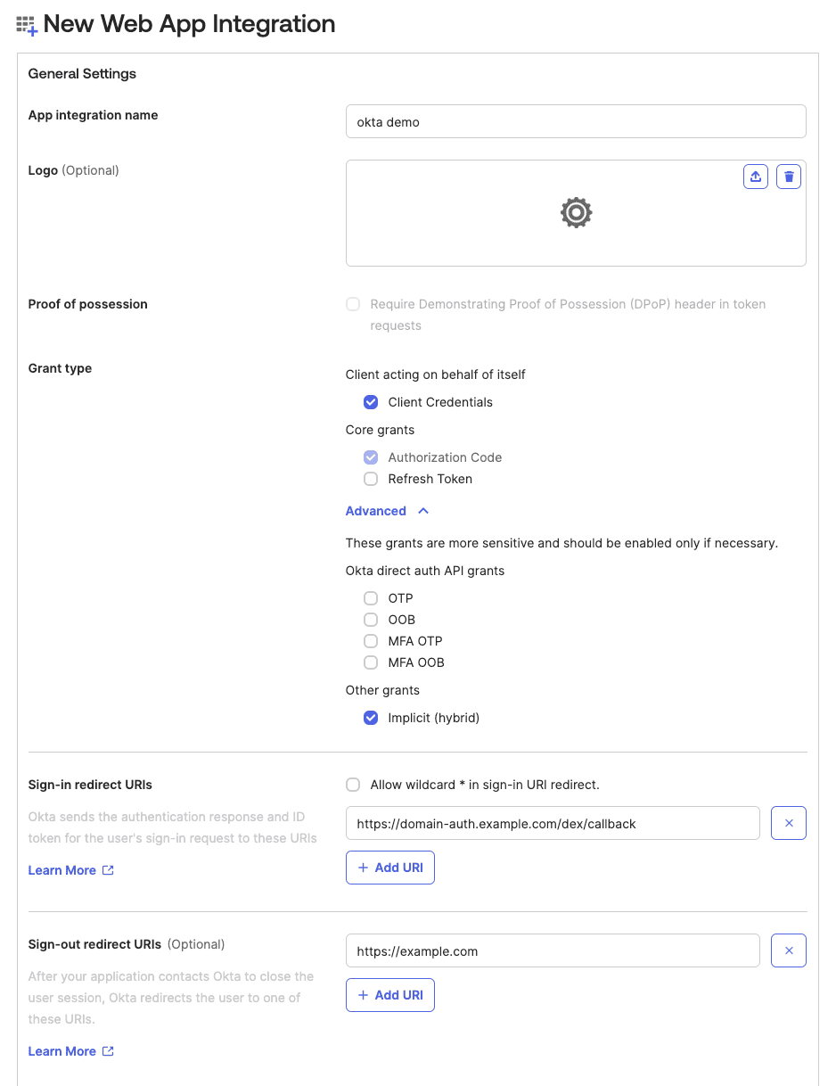Uncheck the Client Credentials grant

click(x=370, y=402)
